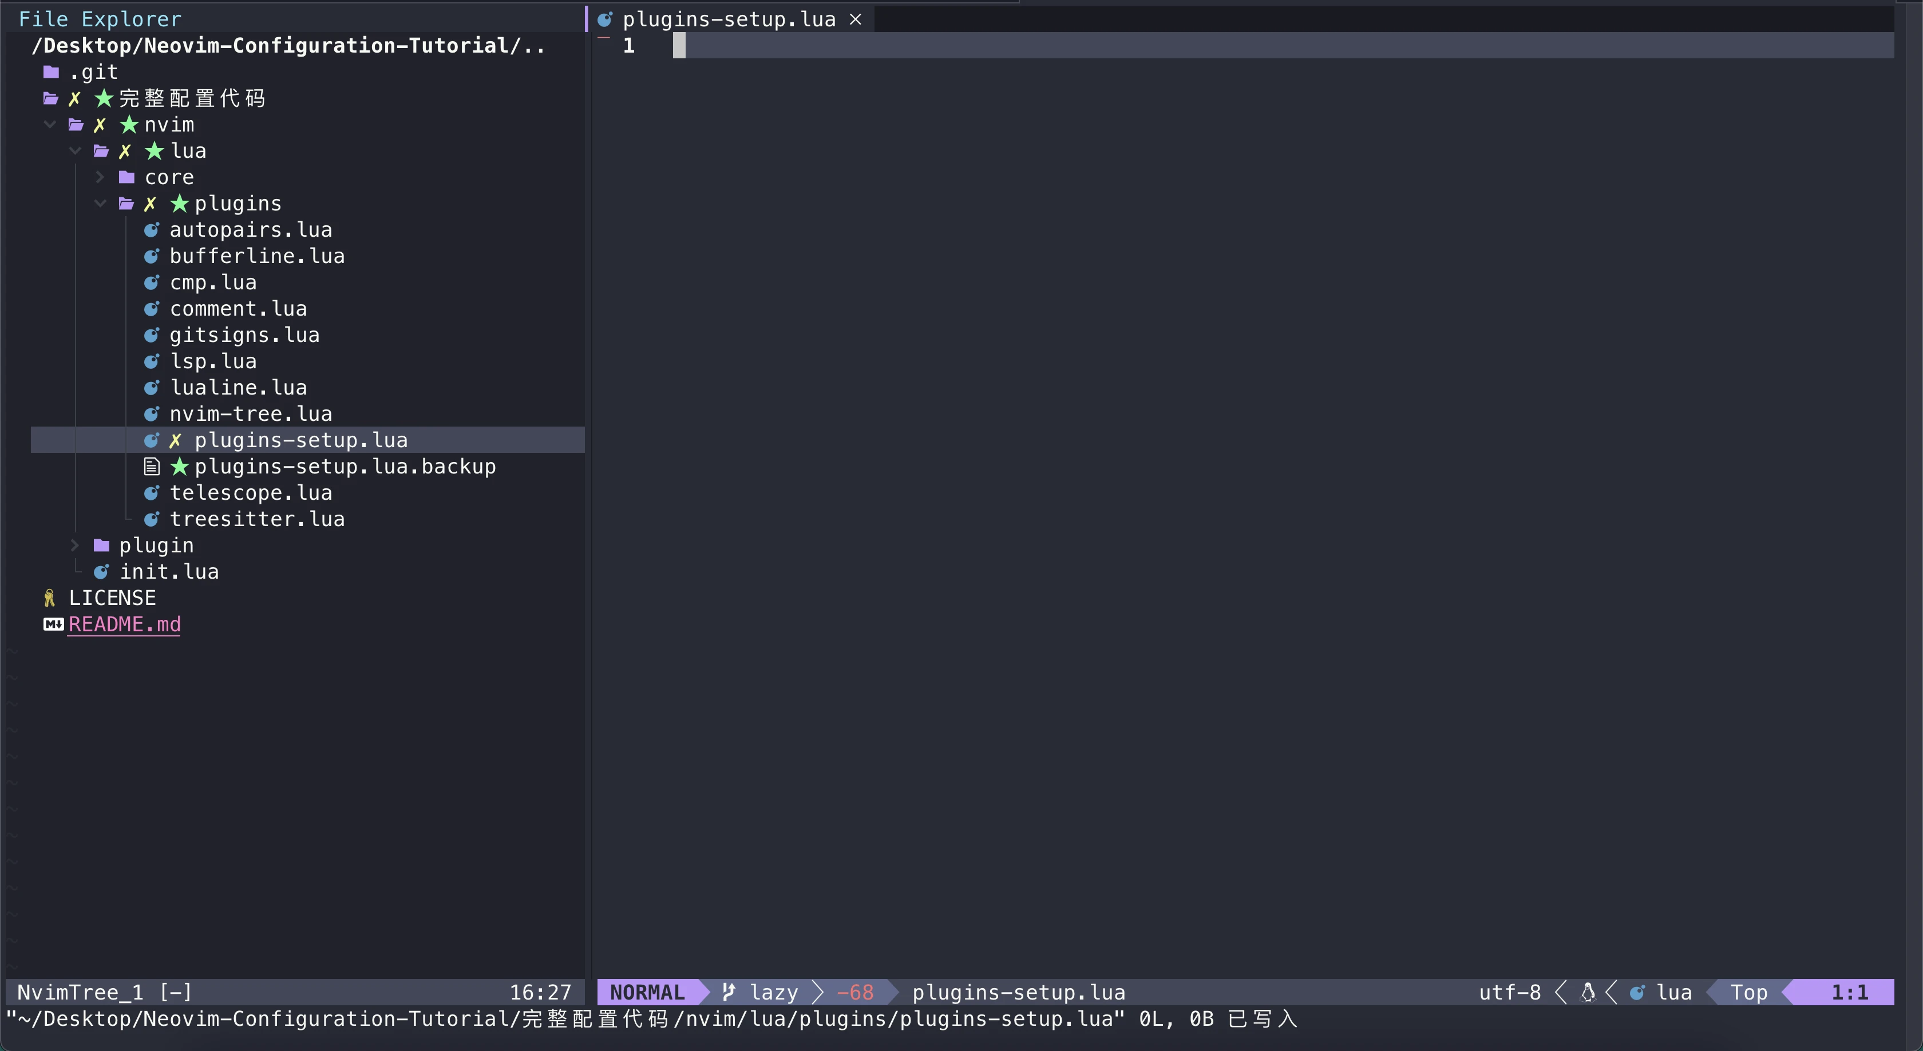The image size is (1923, 1051).
Task: Click the LICENSE key icon
Action: tap(49, 598)
